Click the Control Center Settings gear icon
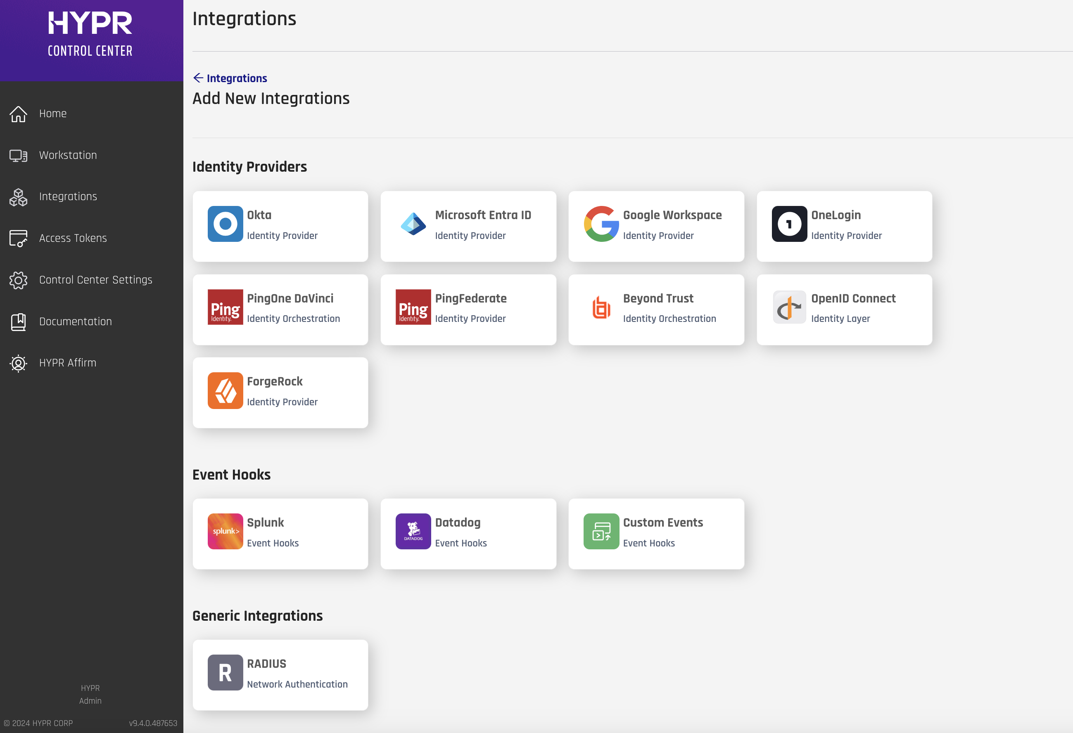 19,280
